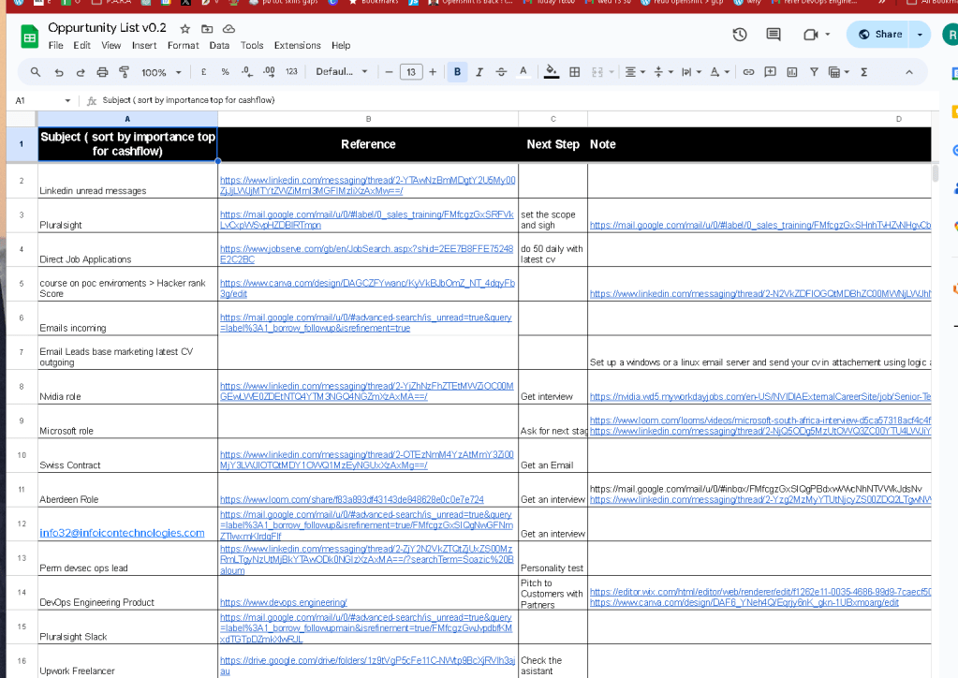Open the Fill color picker

(551, 72)
